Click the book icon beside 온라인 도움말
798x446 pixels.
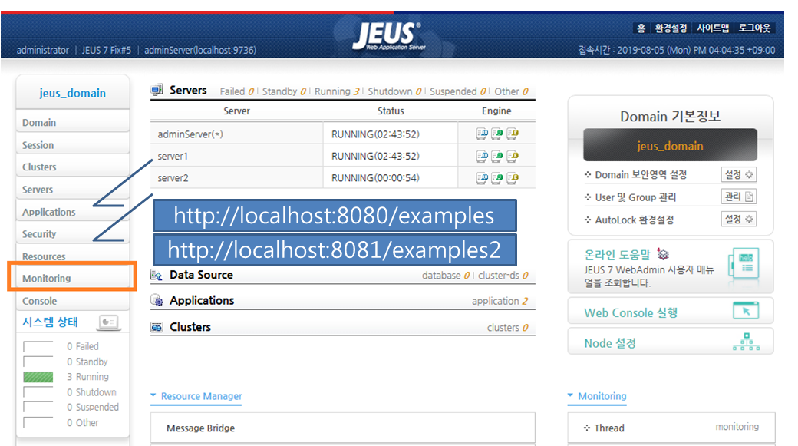[663, 253]
